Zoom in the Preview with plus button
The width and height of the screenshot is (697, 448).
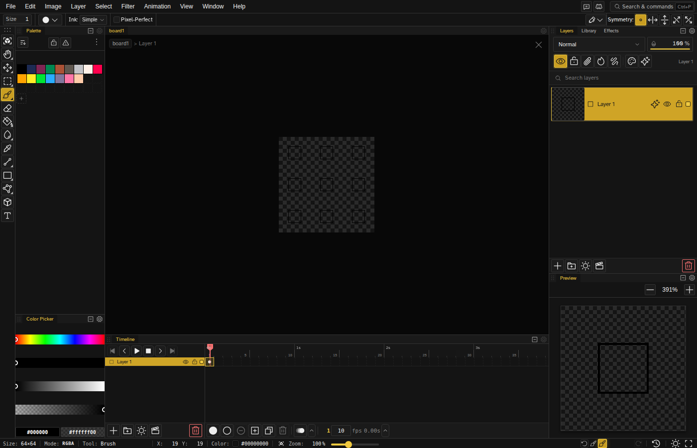(x=690, y=290)
